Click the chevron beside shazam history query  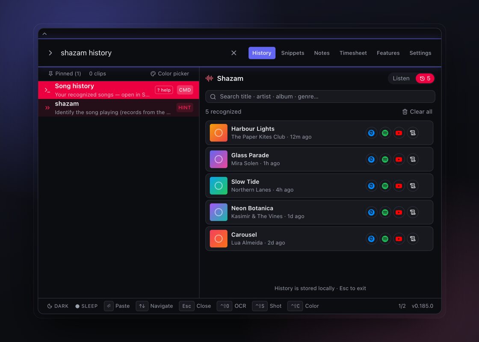[x=50, y=53]
